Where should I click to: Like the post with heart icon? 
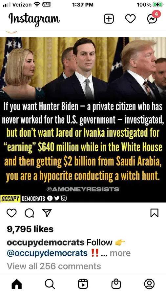[x=11, y=213]
